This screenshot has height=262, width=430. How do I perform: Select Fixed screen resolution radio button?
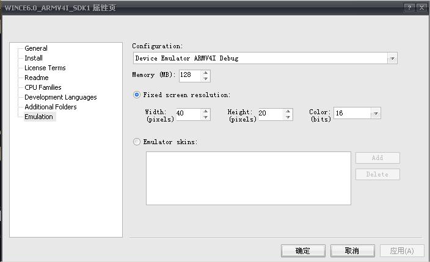pyautogui.click(x=137, y=95)
